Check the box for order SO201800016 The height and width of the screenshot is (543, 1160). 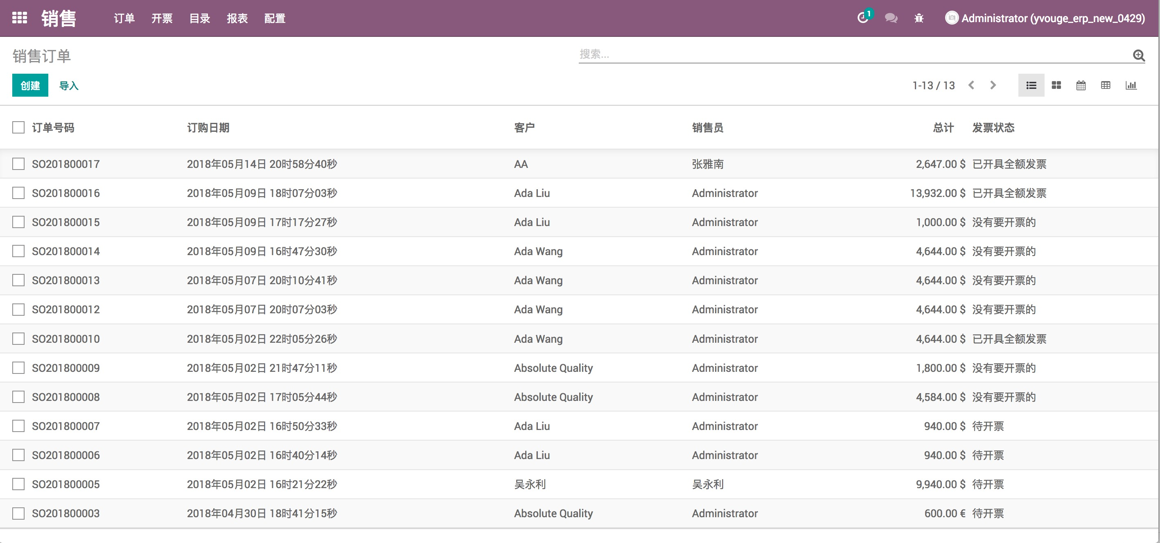click(18, 193)
